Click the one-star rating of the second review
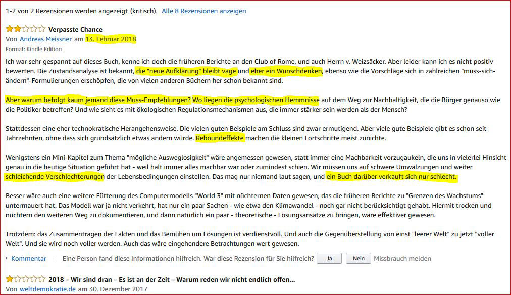The height and width of the screenshot is (295, 511). point(25,279)
